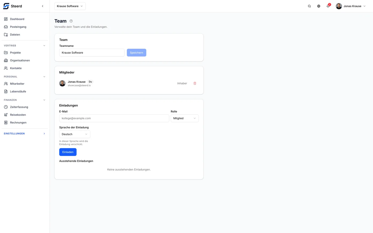This screenshot has width=373, height=233.
Task: Click the Rechnungen invoice icon
Action: (x=6, y=122)
